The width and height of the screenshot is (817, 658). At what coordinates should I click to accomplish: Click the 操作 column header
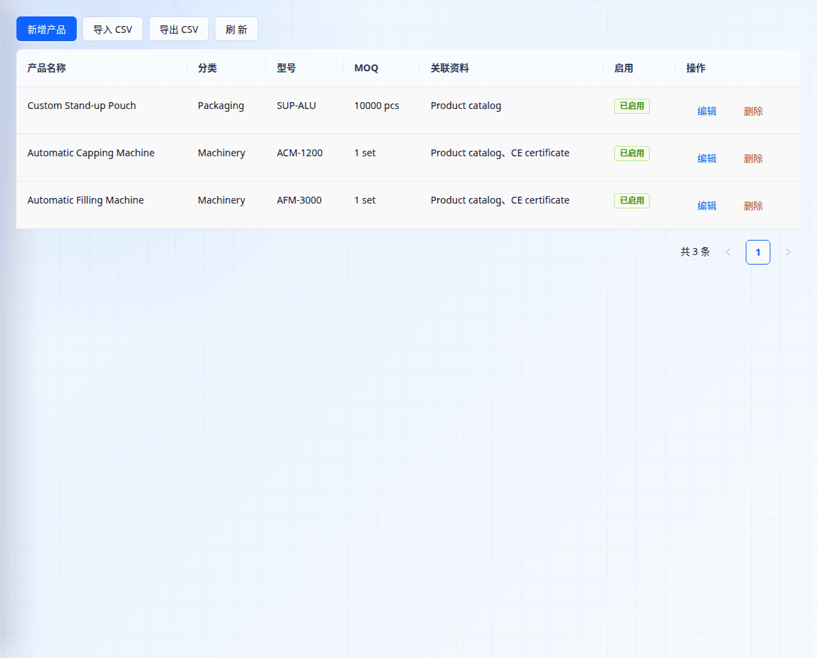tap(737, 68)
